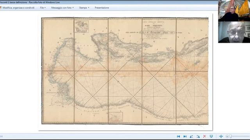The width and height of the screenshot is (250, 140).
Task: Zoom out with the minus button
Action: [x=227, y=136]
